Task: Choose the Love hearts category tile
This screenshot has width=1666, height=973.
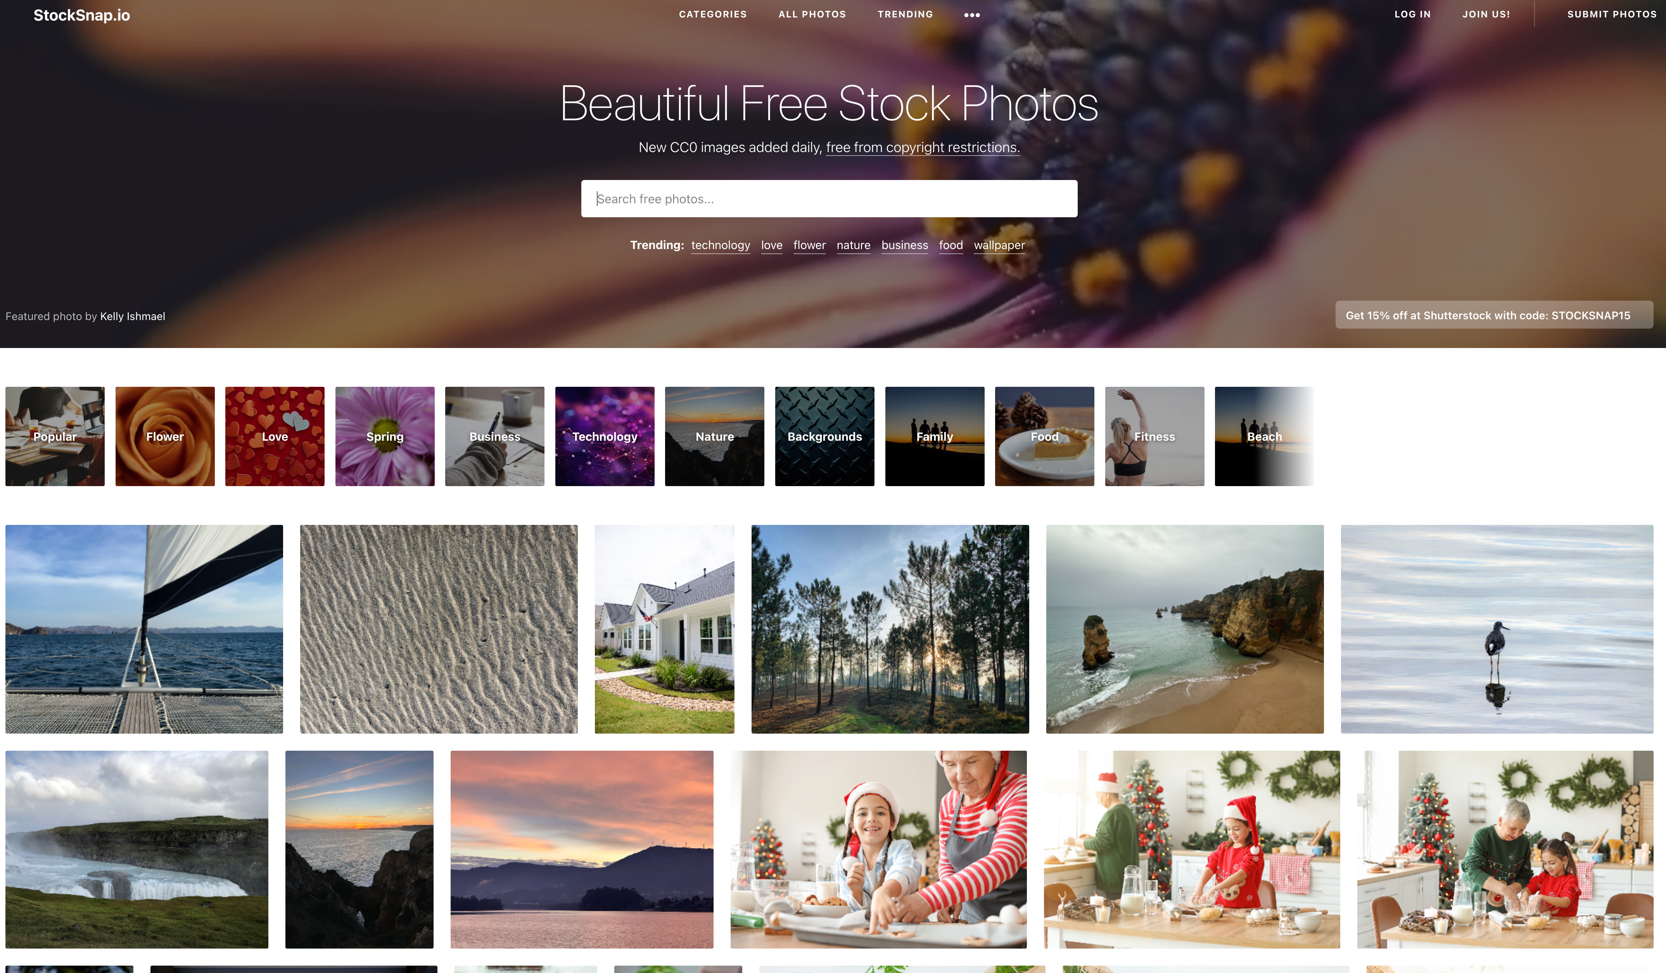Action: [274, 436]
